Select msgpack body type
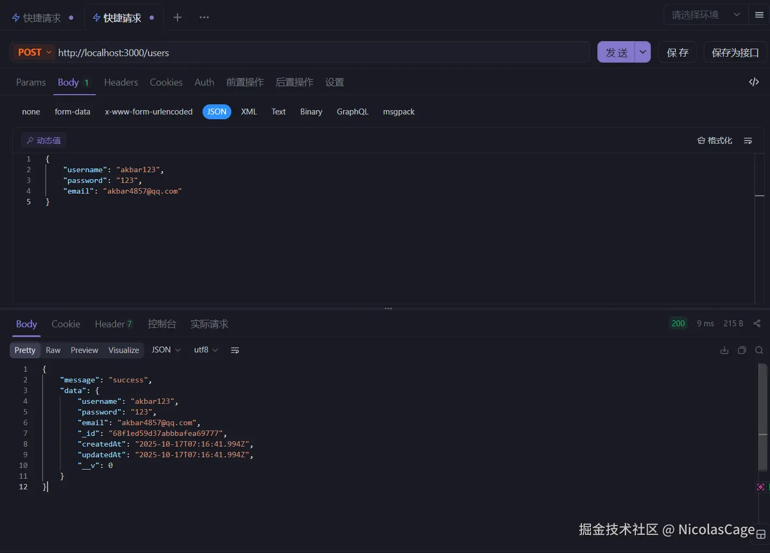Screen dimensions: 770x553 (399, 112)
